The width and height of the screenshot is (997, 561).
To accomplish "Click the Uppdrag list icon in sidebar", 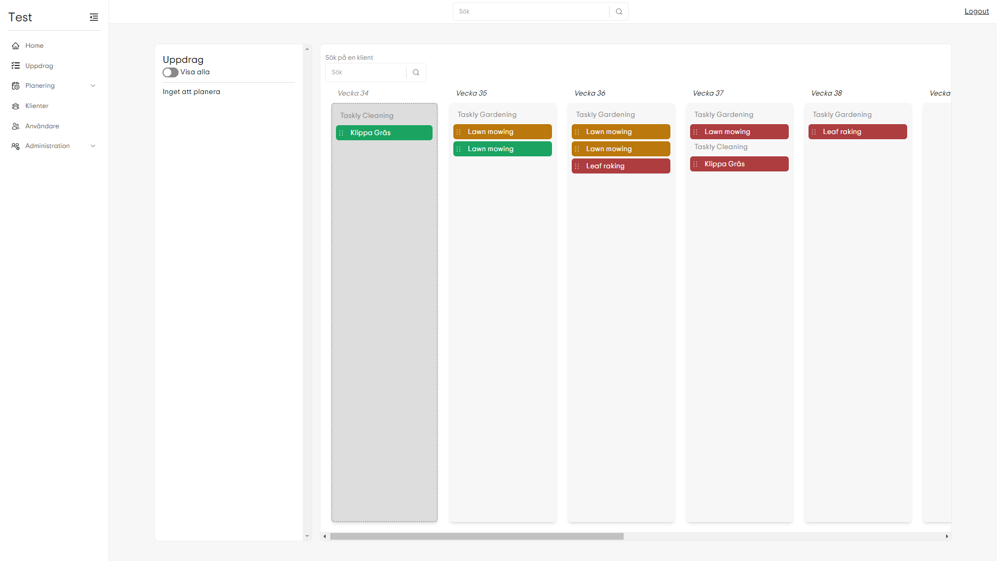I will point(16,66).
